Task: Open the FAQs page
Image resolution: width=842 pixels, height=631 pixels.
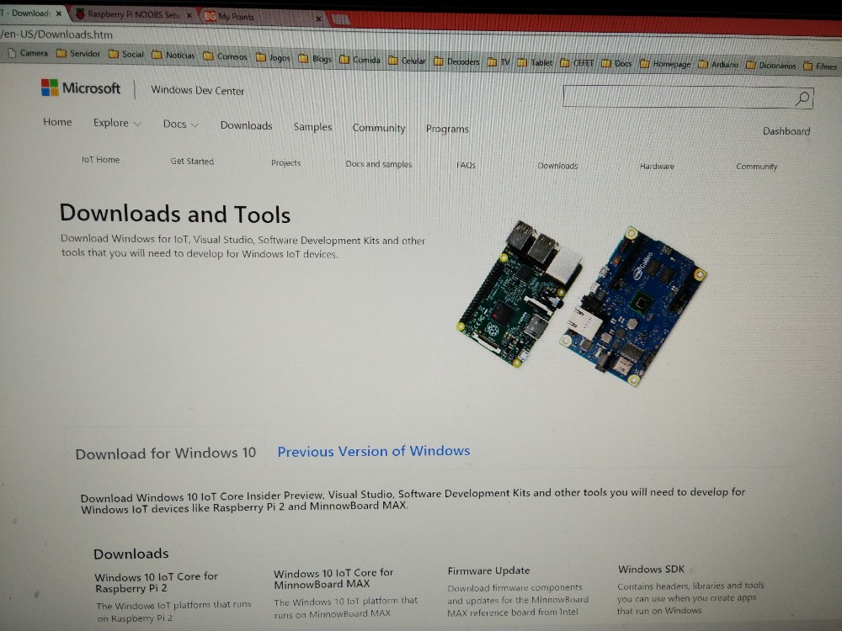Action: (x=466, y=165)
